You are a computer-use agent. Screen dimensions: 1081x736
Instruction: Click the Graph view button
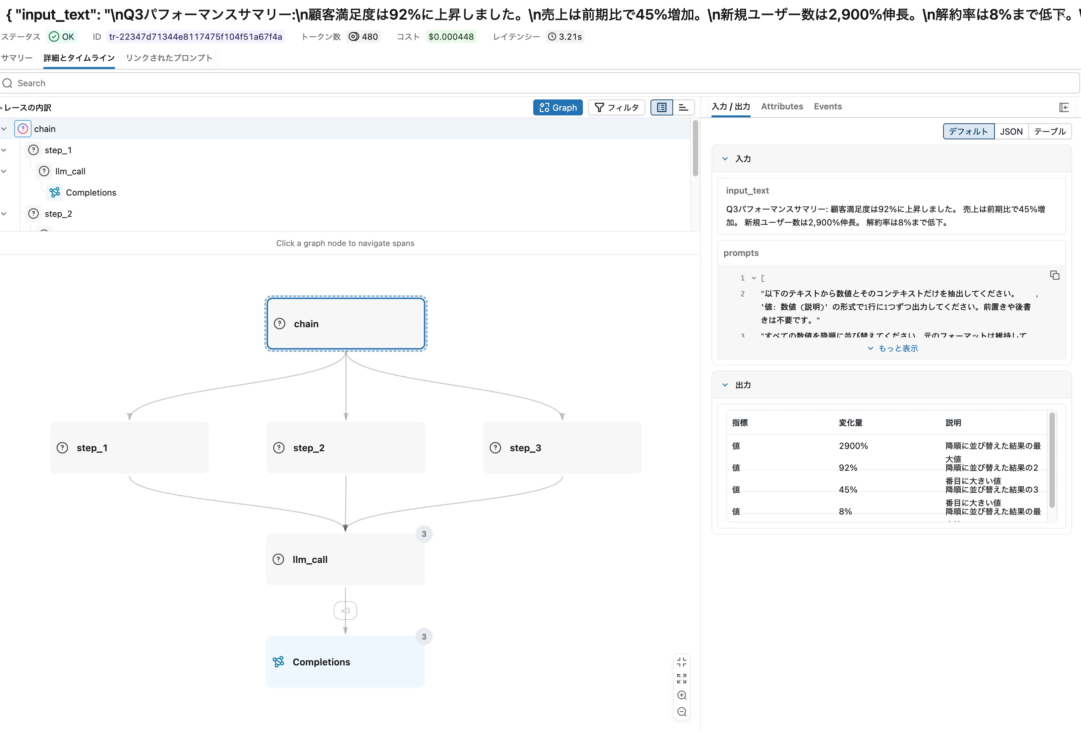click(557, 107)
